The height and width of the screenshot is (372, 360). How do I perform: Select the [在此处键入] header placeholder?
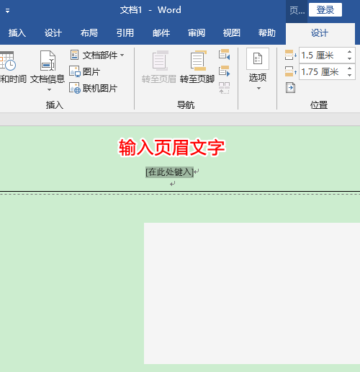169,172
